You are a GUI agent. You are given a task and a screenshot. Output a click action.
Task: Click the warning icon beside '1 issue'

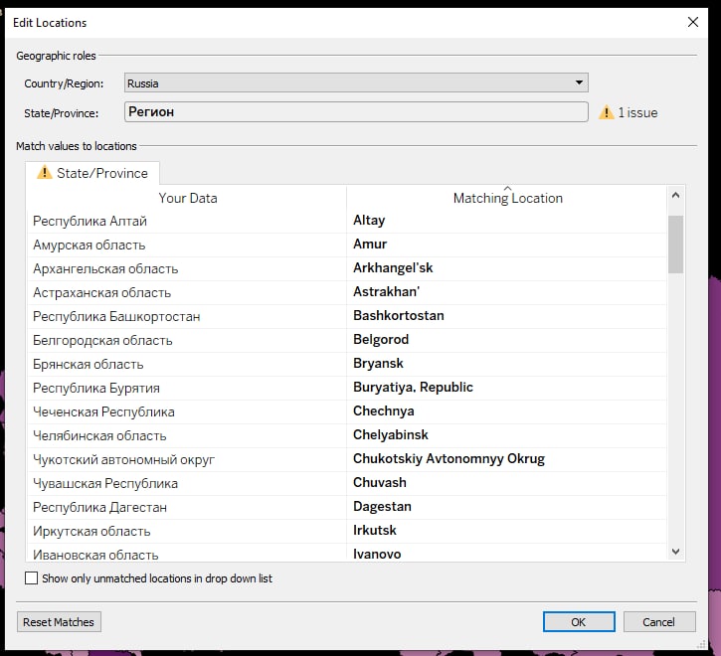pos(607,112)
